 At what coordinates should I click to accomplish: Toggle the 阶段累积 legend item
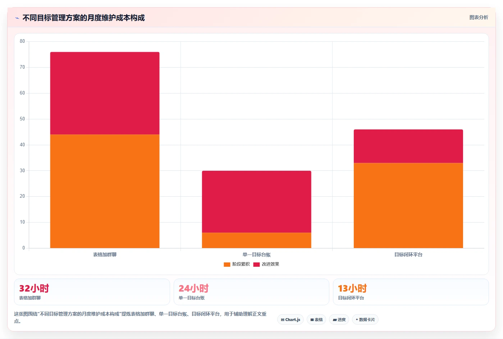point(237,264)
